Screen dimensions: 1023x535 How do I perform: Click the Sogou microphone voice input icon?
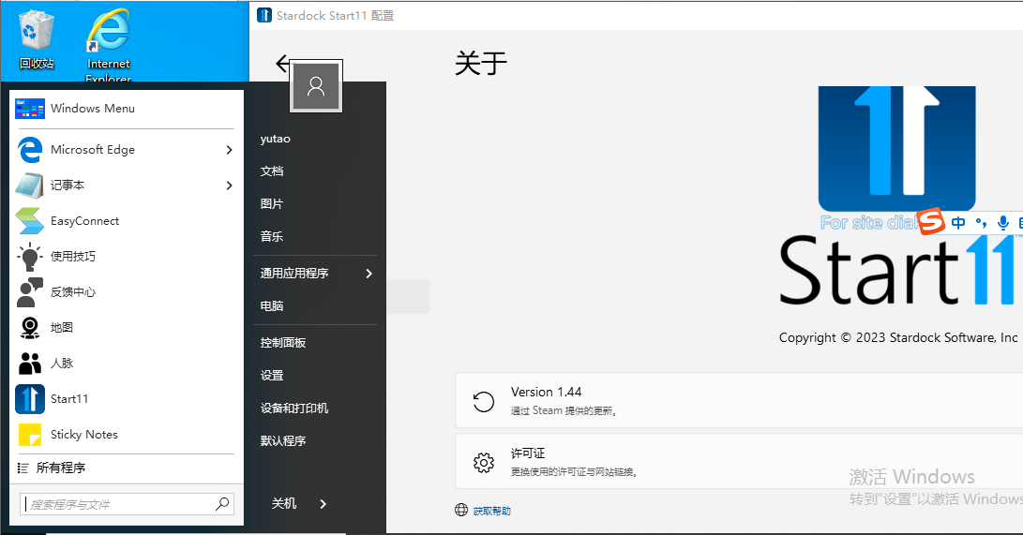click(1003, 223)
